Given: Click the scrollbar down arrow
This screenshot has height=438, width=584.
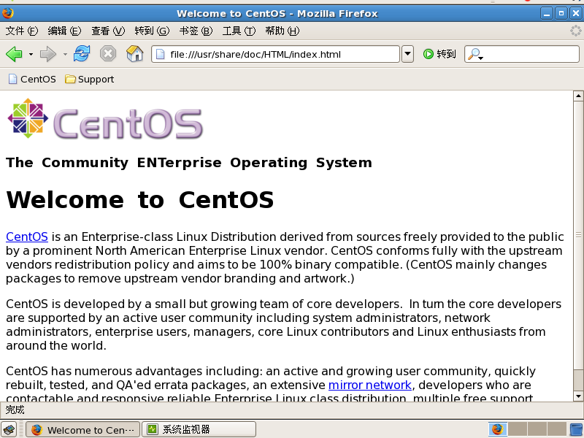Looking at the screenshot, I should point(578,396).
